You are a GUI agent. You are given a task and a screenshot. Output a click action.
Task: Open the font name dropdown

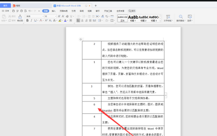[x=43, y=16]
